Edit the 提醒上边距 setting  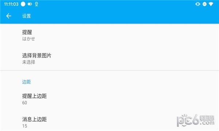pyautogui.click(x=109, y=99)
